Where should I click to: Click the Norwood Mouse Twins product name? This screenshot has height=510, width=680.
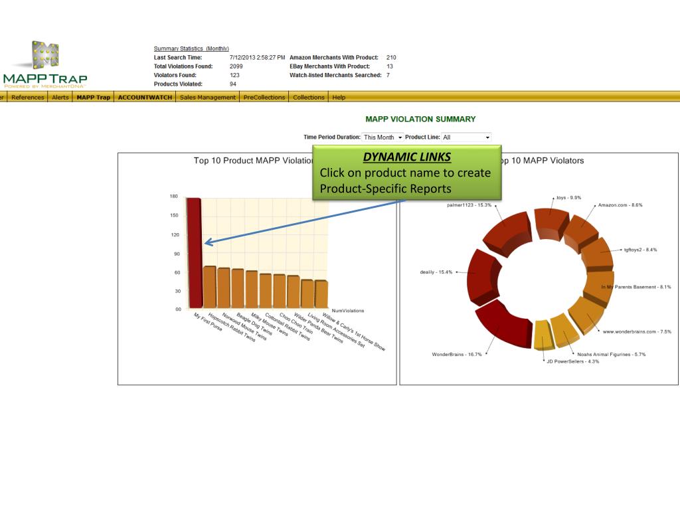tap(244, 326)
